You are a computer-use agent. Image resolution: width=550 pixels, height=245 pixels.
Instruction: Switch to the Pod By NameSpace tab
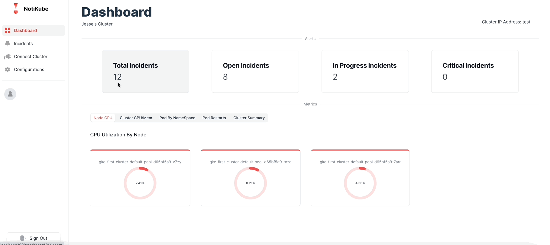177,118
